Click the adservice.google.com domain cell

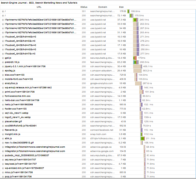[x=102, y=151]
